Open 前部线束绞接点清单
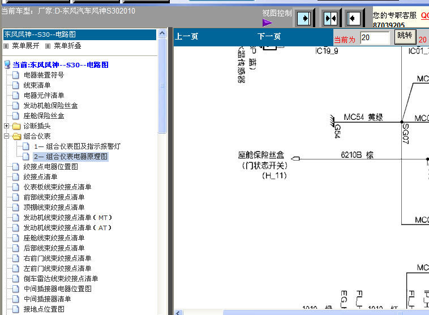The height and width of the screenshot is (315, 429). coord(54,197)
